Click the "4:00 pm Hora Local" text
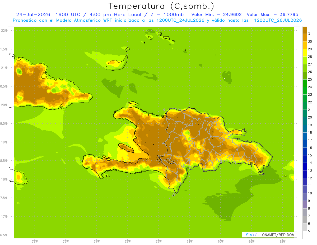 point(113,15)
